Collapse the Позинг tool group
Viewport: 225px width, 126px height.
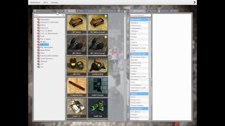139,94
